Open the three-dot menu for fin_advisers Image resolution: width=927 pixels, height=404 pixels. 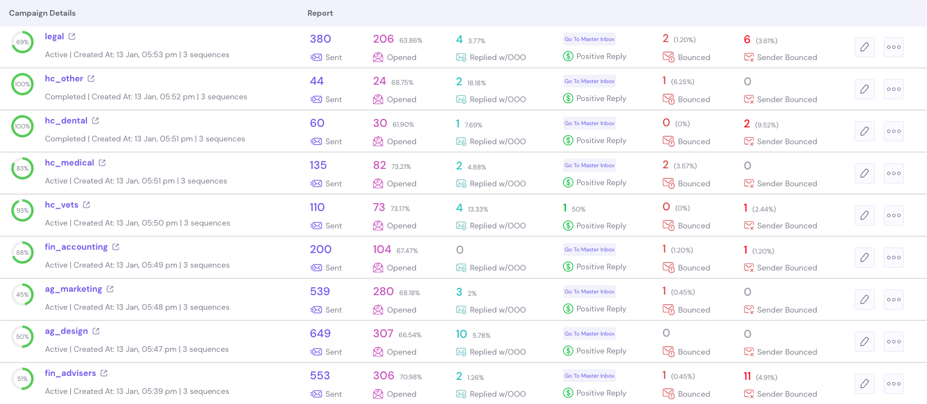click(893, 383)
